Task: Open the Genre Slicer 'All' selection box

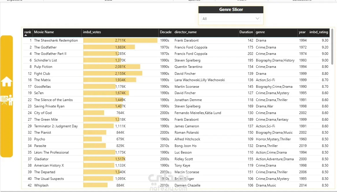Action: point(231,19)
